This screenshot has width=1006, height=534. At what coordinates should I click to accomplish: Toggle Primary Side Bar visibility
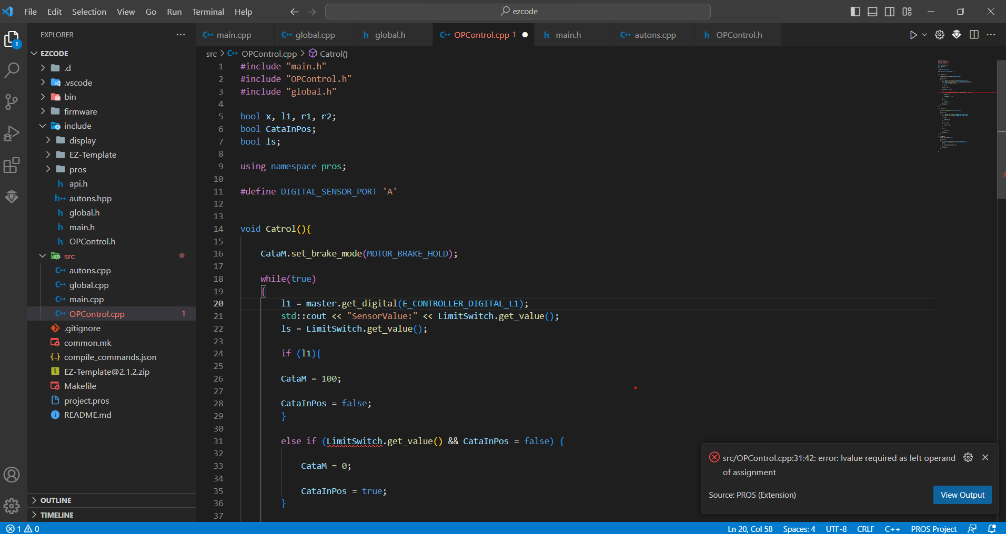coord(855,12)
